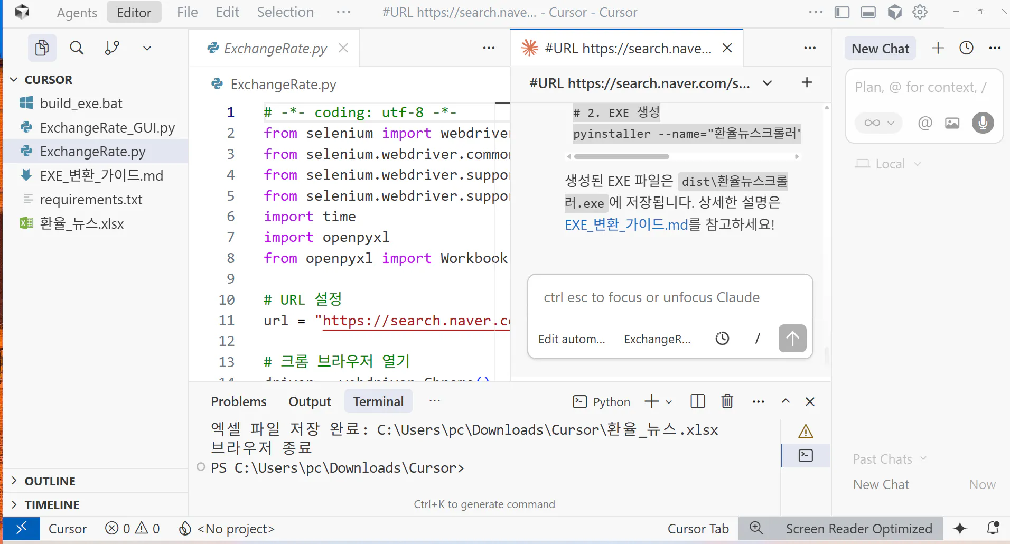The width and height of the screenshot is (1010, 544).
Task: Collapse the CURSOR folder section
Action: coord(49,80)
